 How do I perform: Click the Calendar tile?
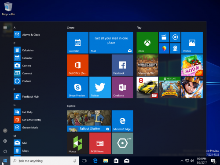point(78,43)
